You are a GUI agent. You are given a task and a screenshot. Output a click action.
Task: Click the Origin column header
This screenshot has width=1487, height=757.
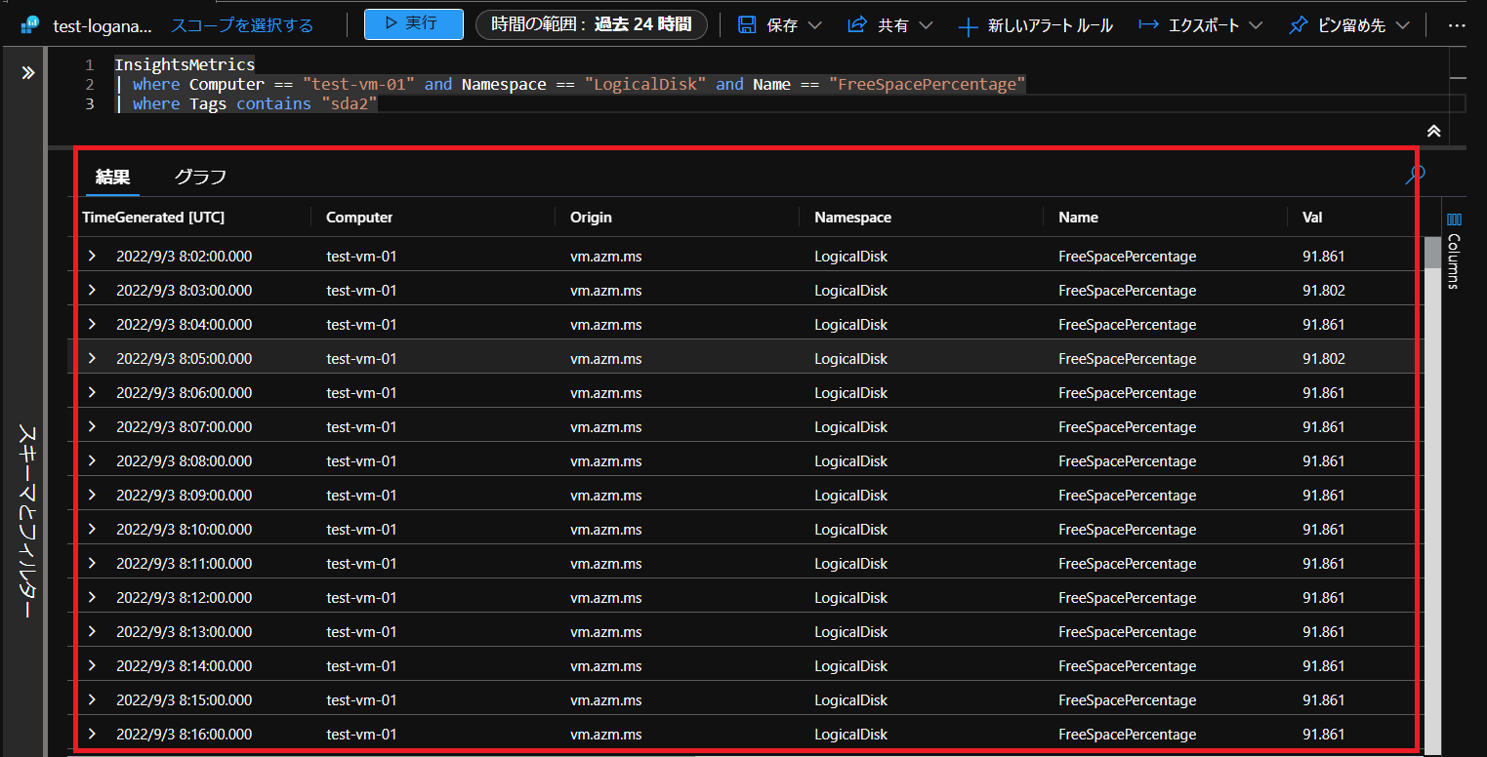(591, 218)
